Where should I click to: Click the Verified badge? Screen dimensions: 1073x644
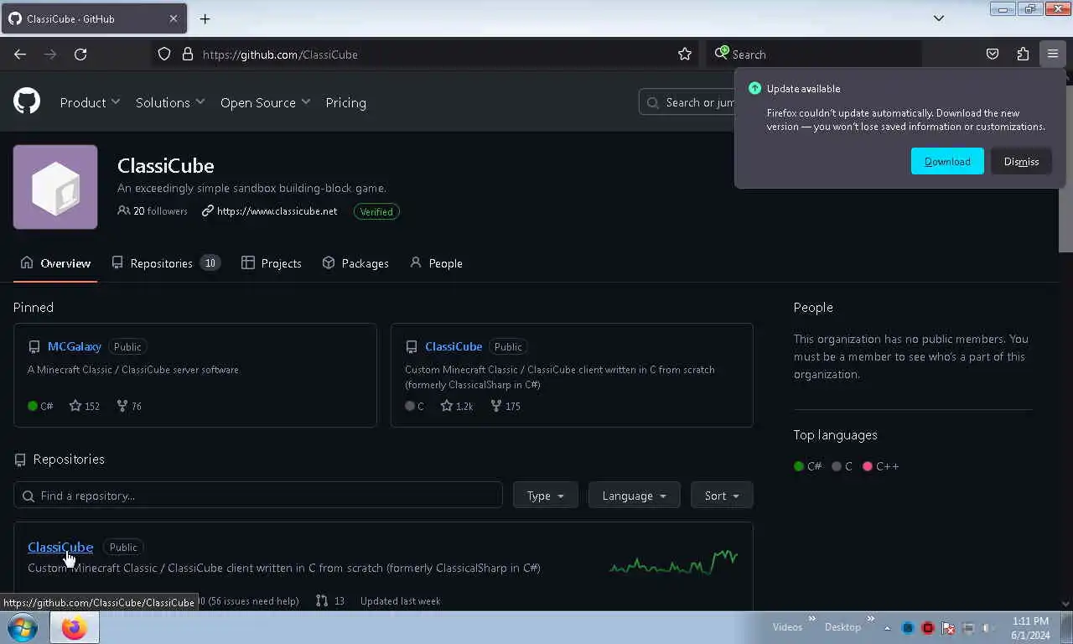(x=376, y=211)
